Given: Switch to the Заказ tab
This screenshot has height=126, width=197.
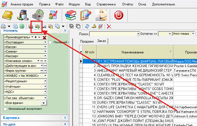Looking at the screenshot, I should click(102, 41).
